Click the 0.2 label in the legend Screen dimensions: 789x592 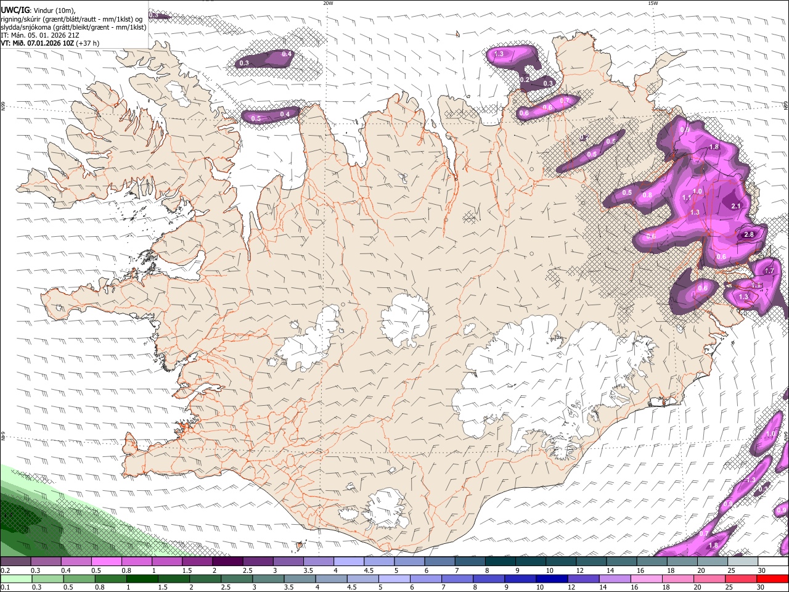(x=4, y=570)
